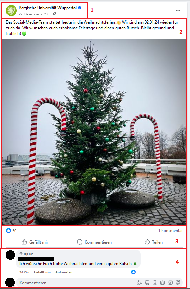The height and width of the screenshot is (289, 190).
Task: Open the 22. Dezember 2023 timestamp link
Action: 33,14
